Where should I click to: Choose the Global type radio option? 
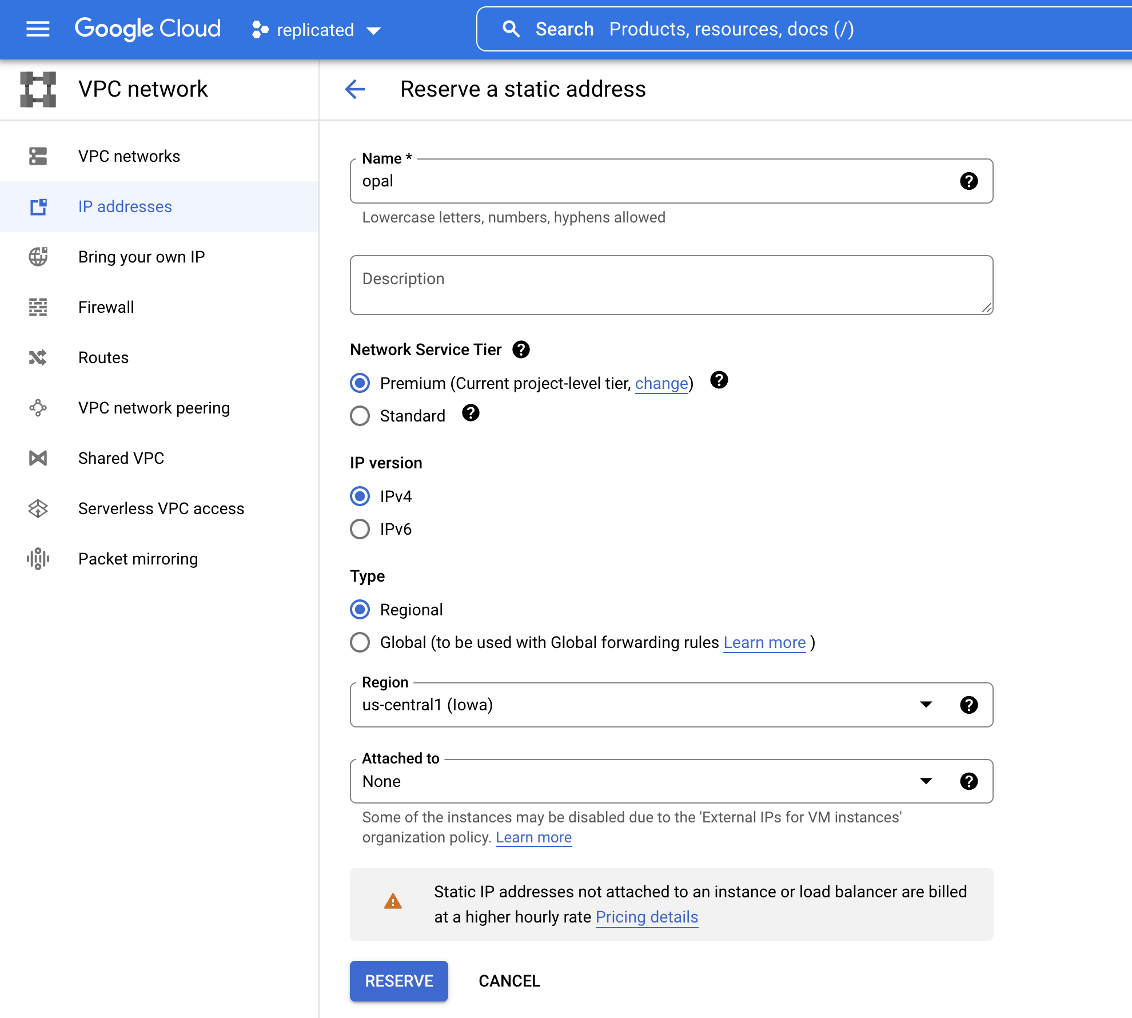click(x=360, y=642)
